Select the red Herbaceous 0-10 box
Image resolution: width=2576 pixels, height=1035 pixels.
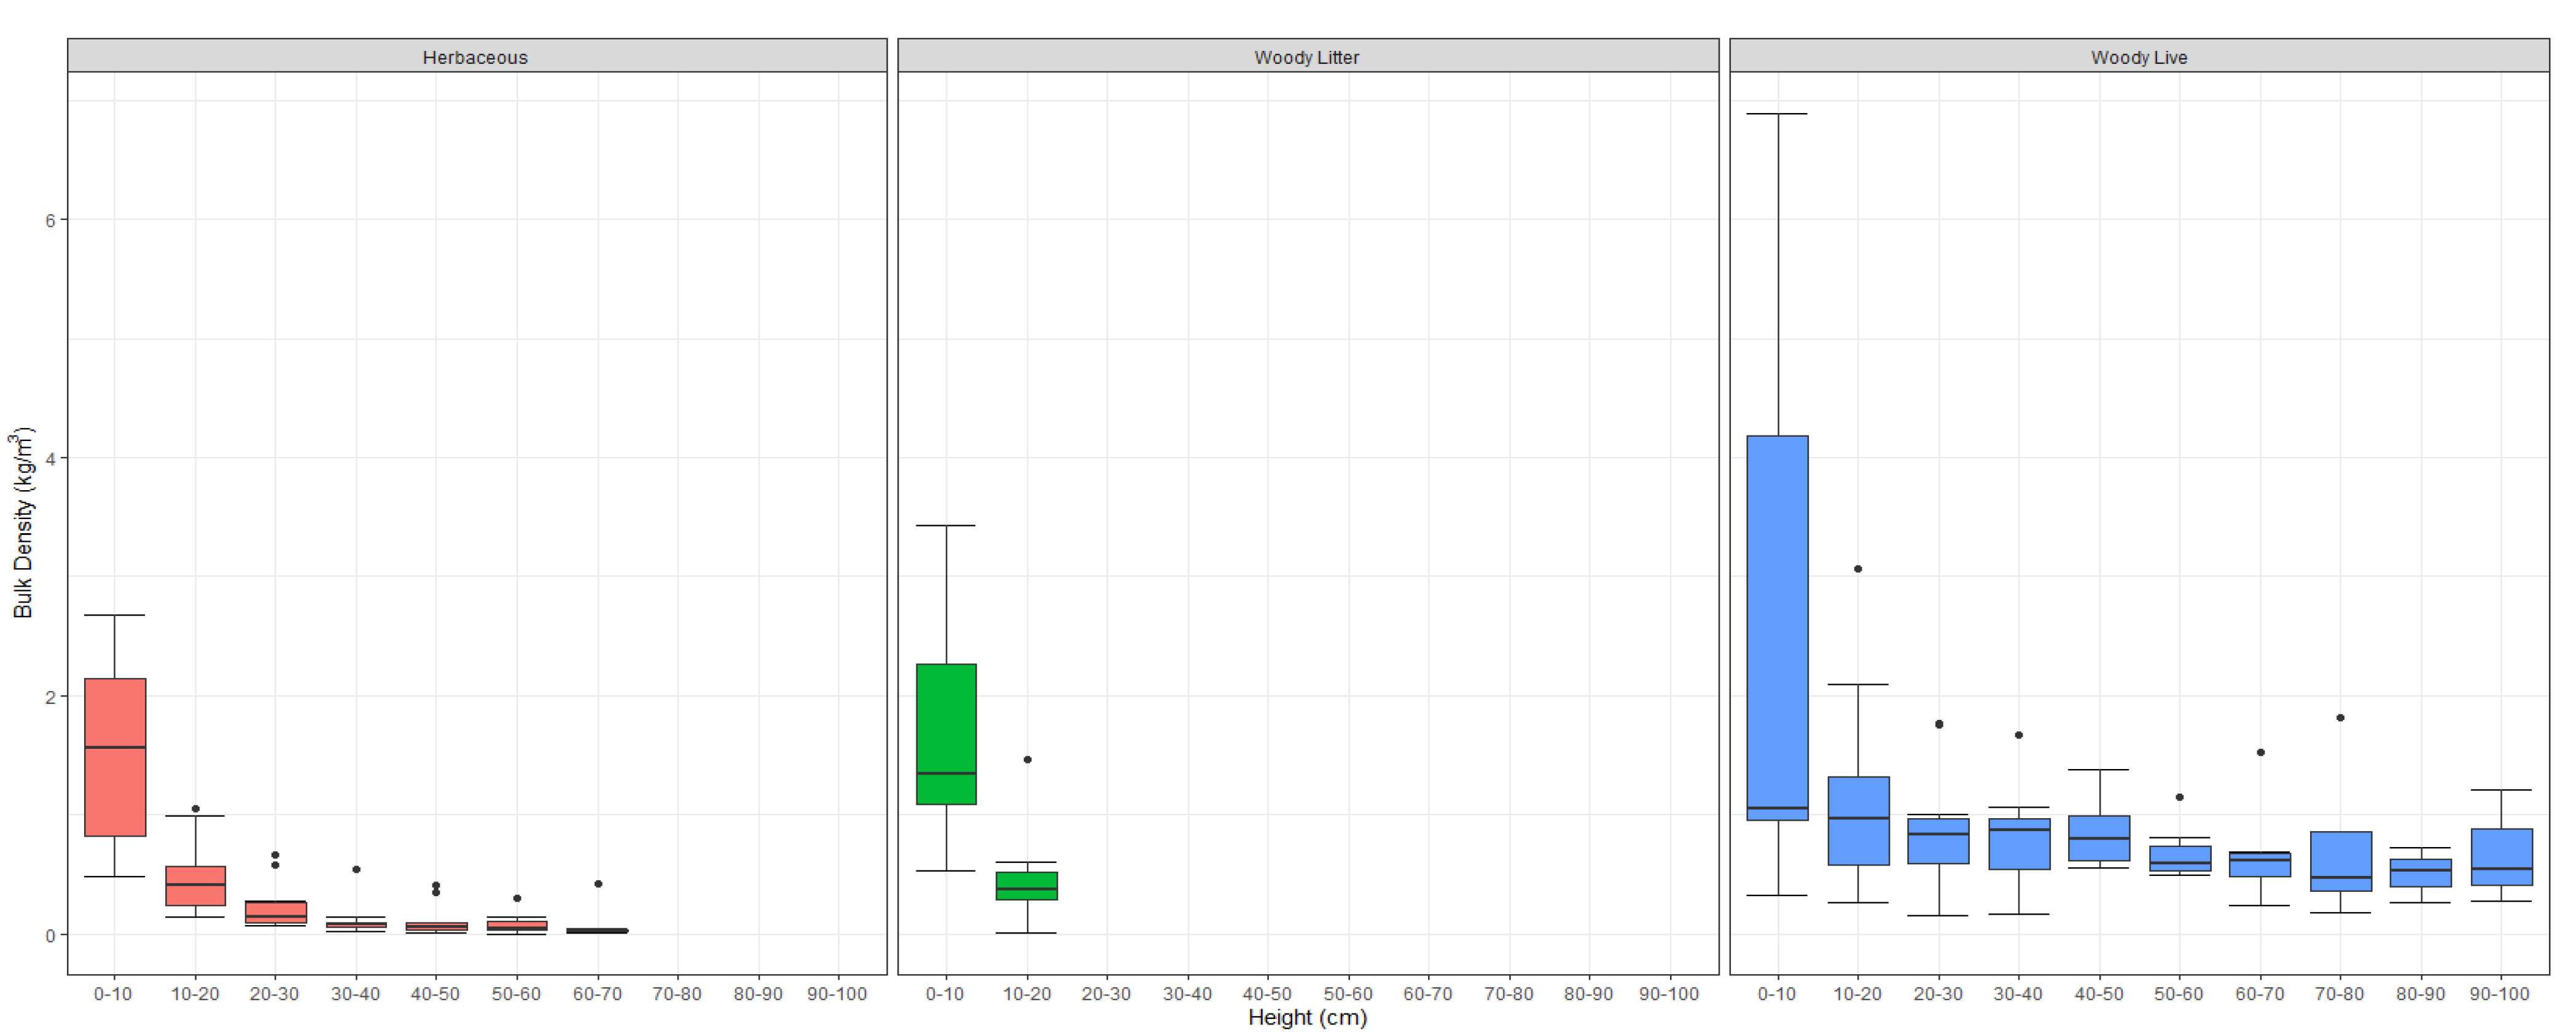(115, 757)
